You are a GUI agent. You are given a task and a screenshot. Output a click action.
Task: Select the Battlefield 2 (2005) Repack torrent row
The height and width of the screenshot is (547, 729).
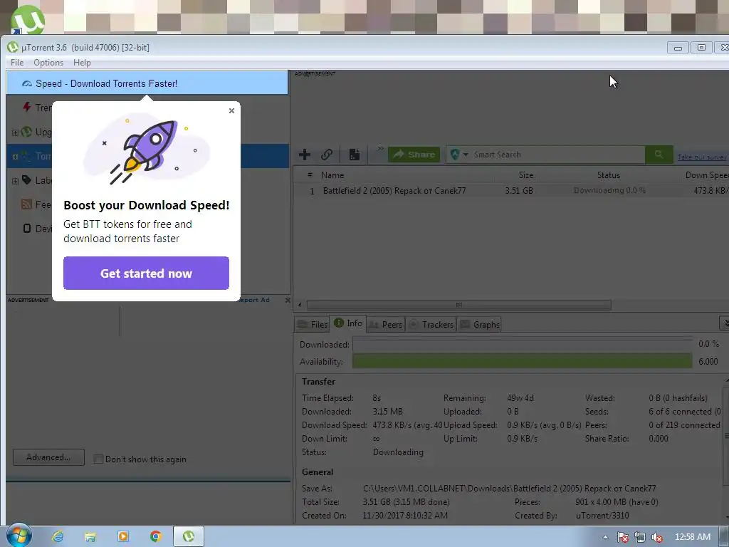510,191
